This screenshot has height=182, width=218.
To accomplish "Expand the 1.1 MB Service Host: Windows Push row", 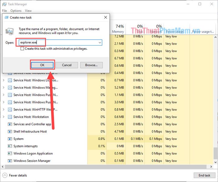I will 4,95.
